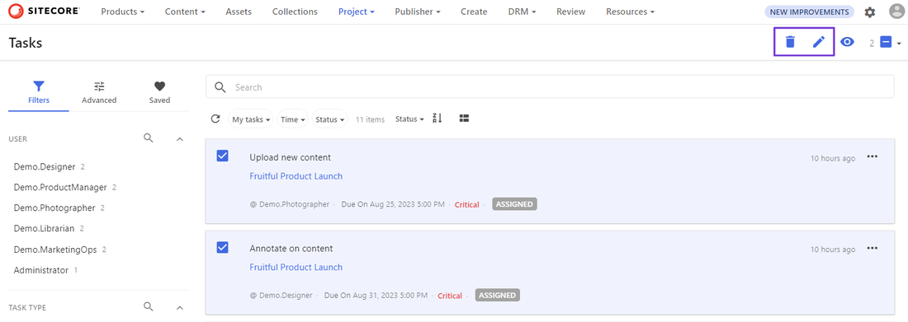Edit selected tasks with pencil icon

pos(818,42)
